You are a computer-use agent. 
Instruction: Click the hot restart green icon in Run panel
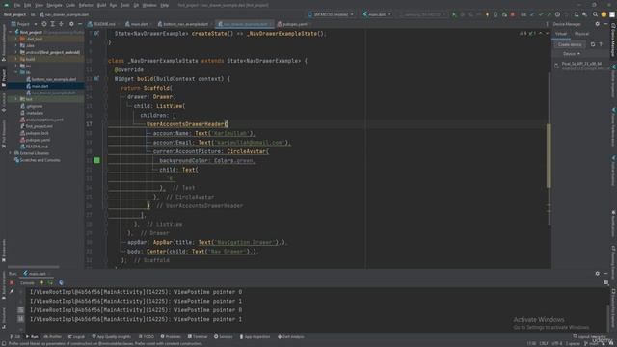50,282
